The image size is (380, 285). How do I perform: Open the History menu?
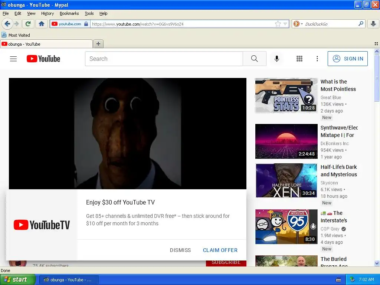pos(47,14)
